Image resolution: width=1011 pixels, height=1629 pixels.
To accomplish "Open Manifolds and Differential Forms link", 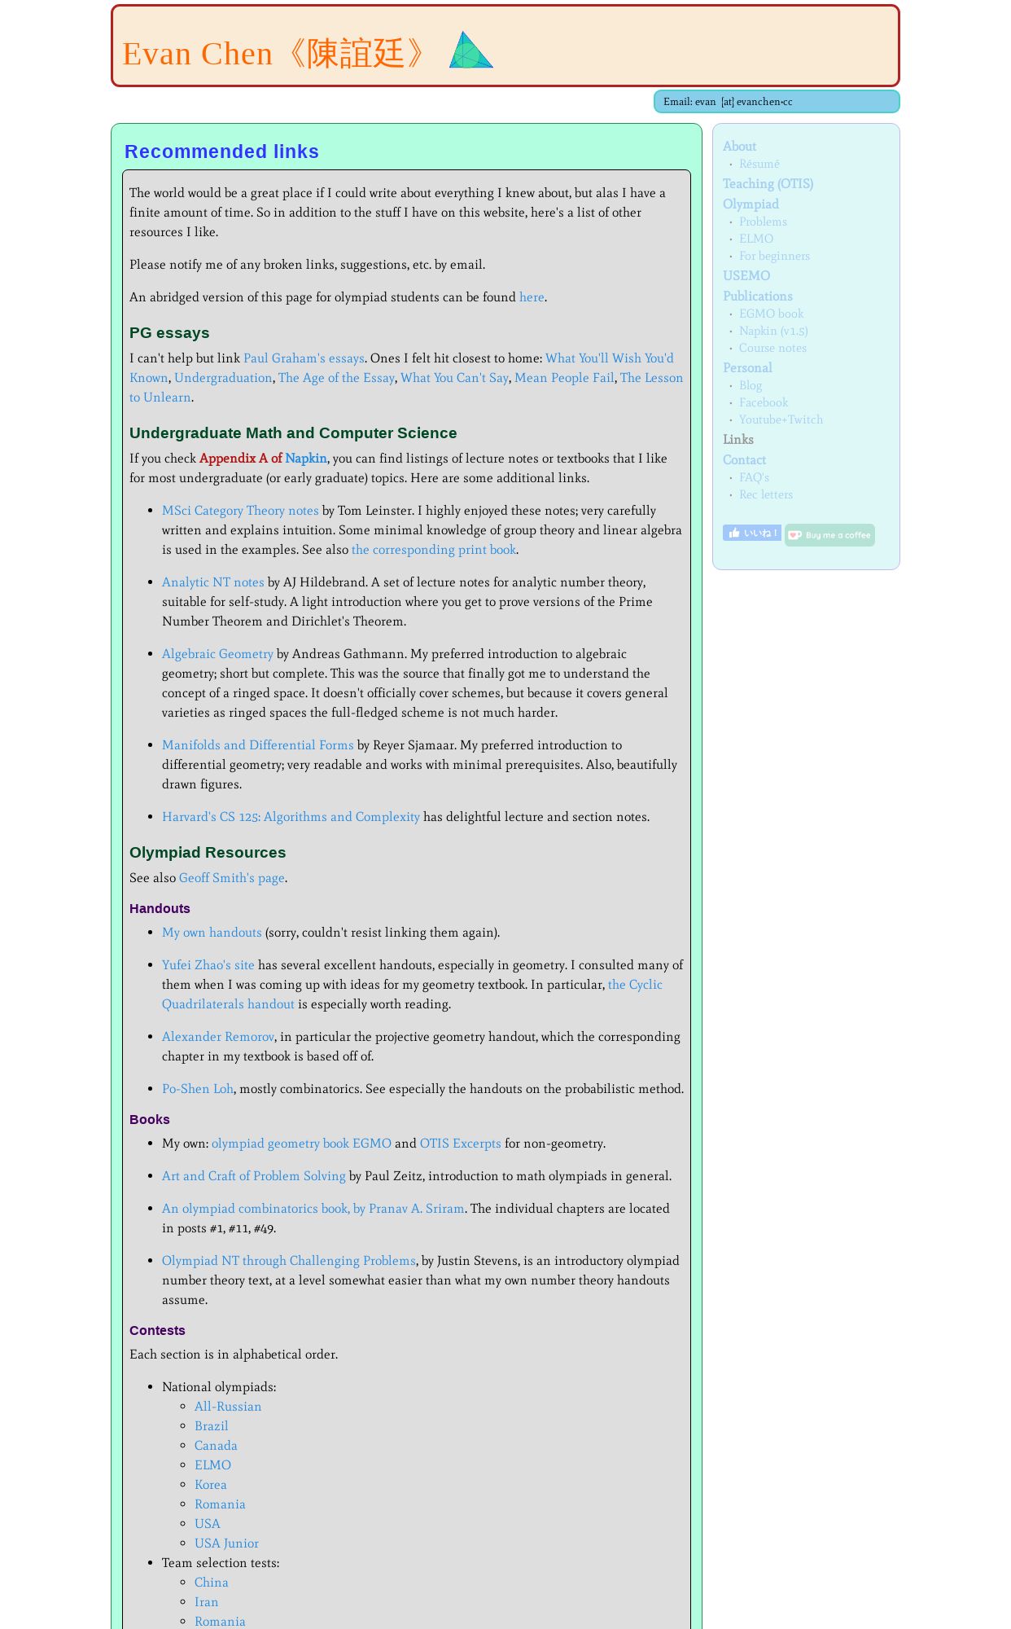I will coord(258,745).
